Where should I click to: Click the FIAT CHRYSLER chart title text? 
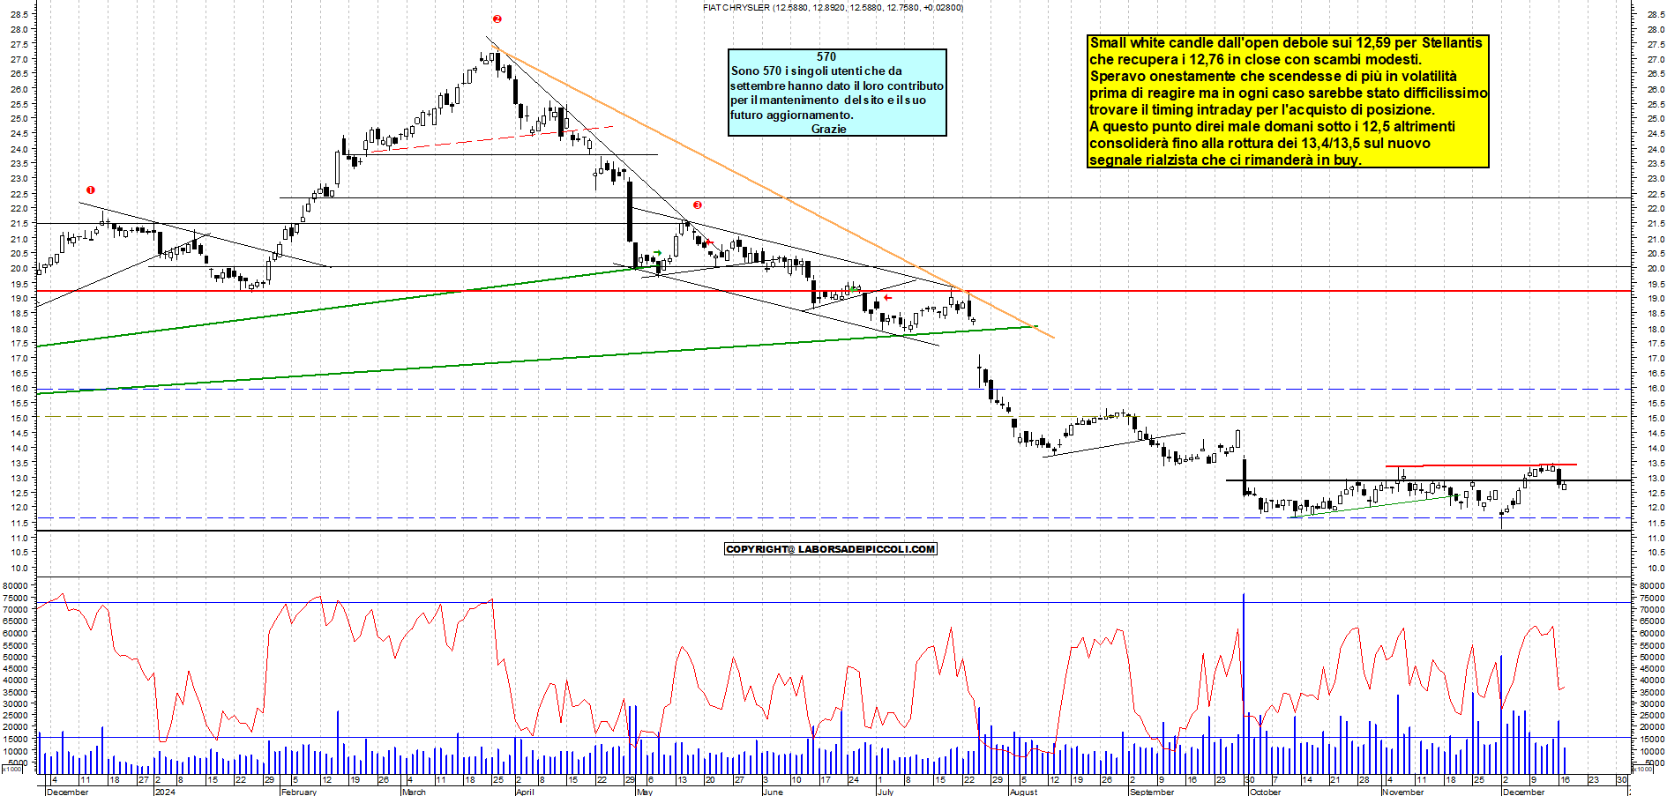coord(833,7)
